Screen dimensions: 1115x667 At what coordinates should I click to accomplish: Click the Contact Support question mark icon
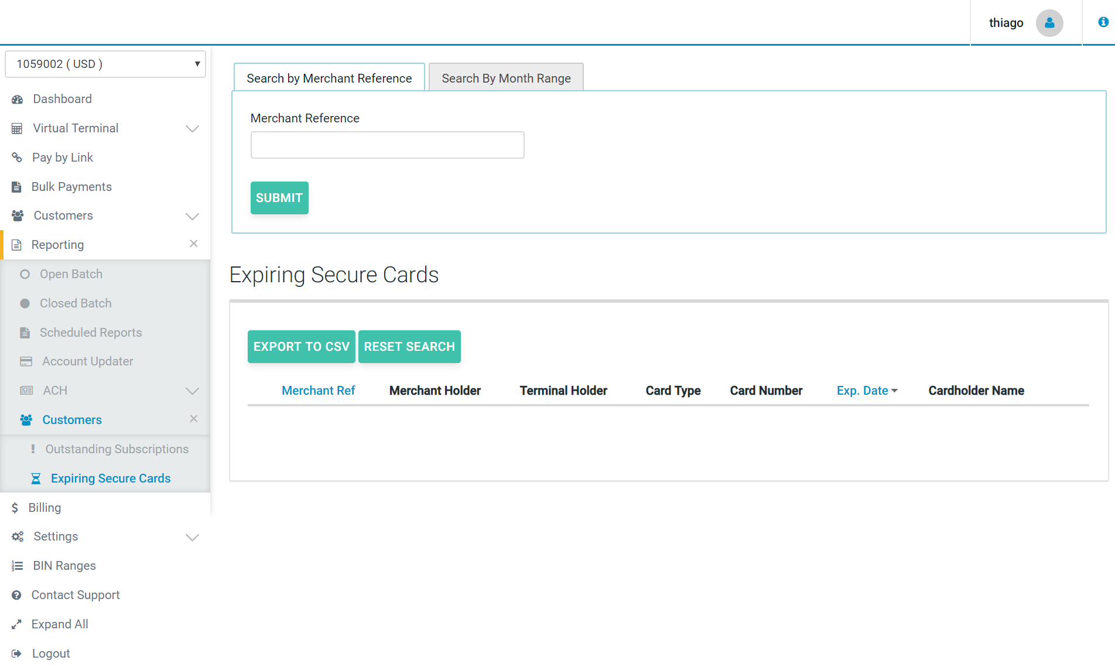point(16,595)
